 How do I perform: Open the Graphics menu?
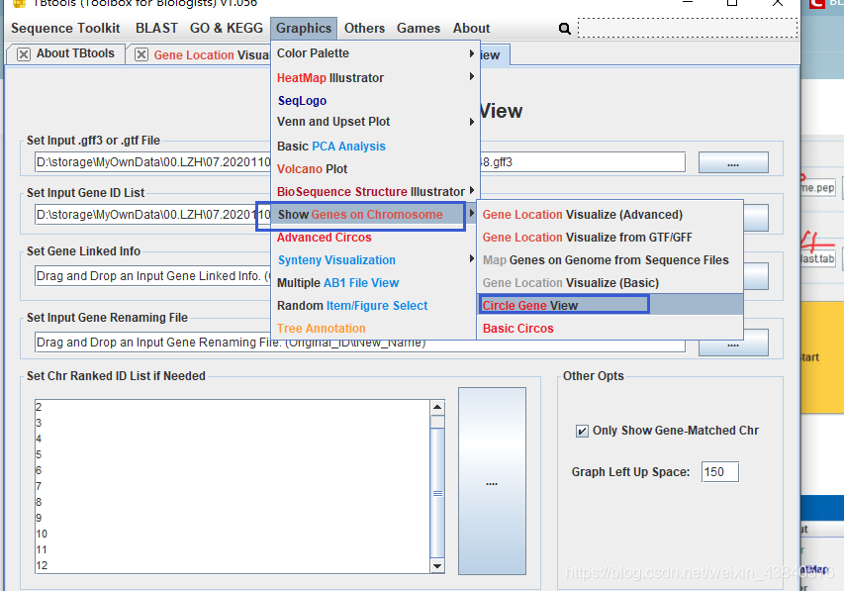(304, 28)
